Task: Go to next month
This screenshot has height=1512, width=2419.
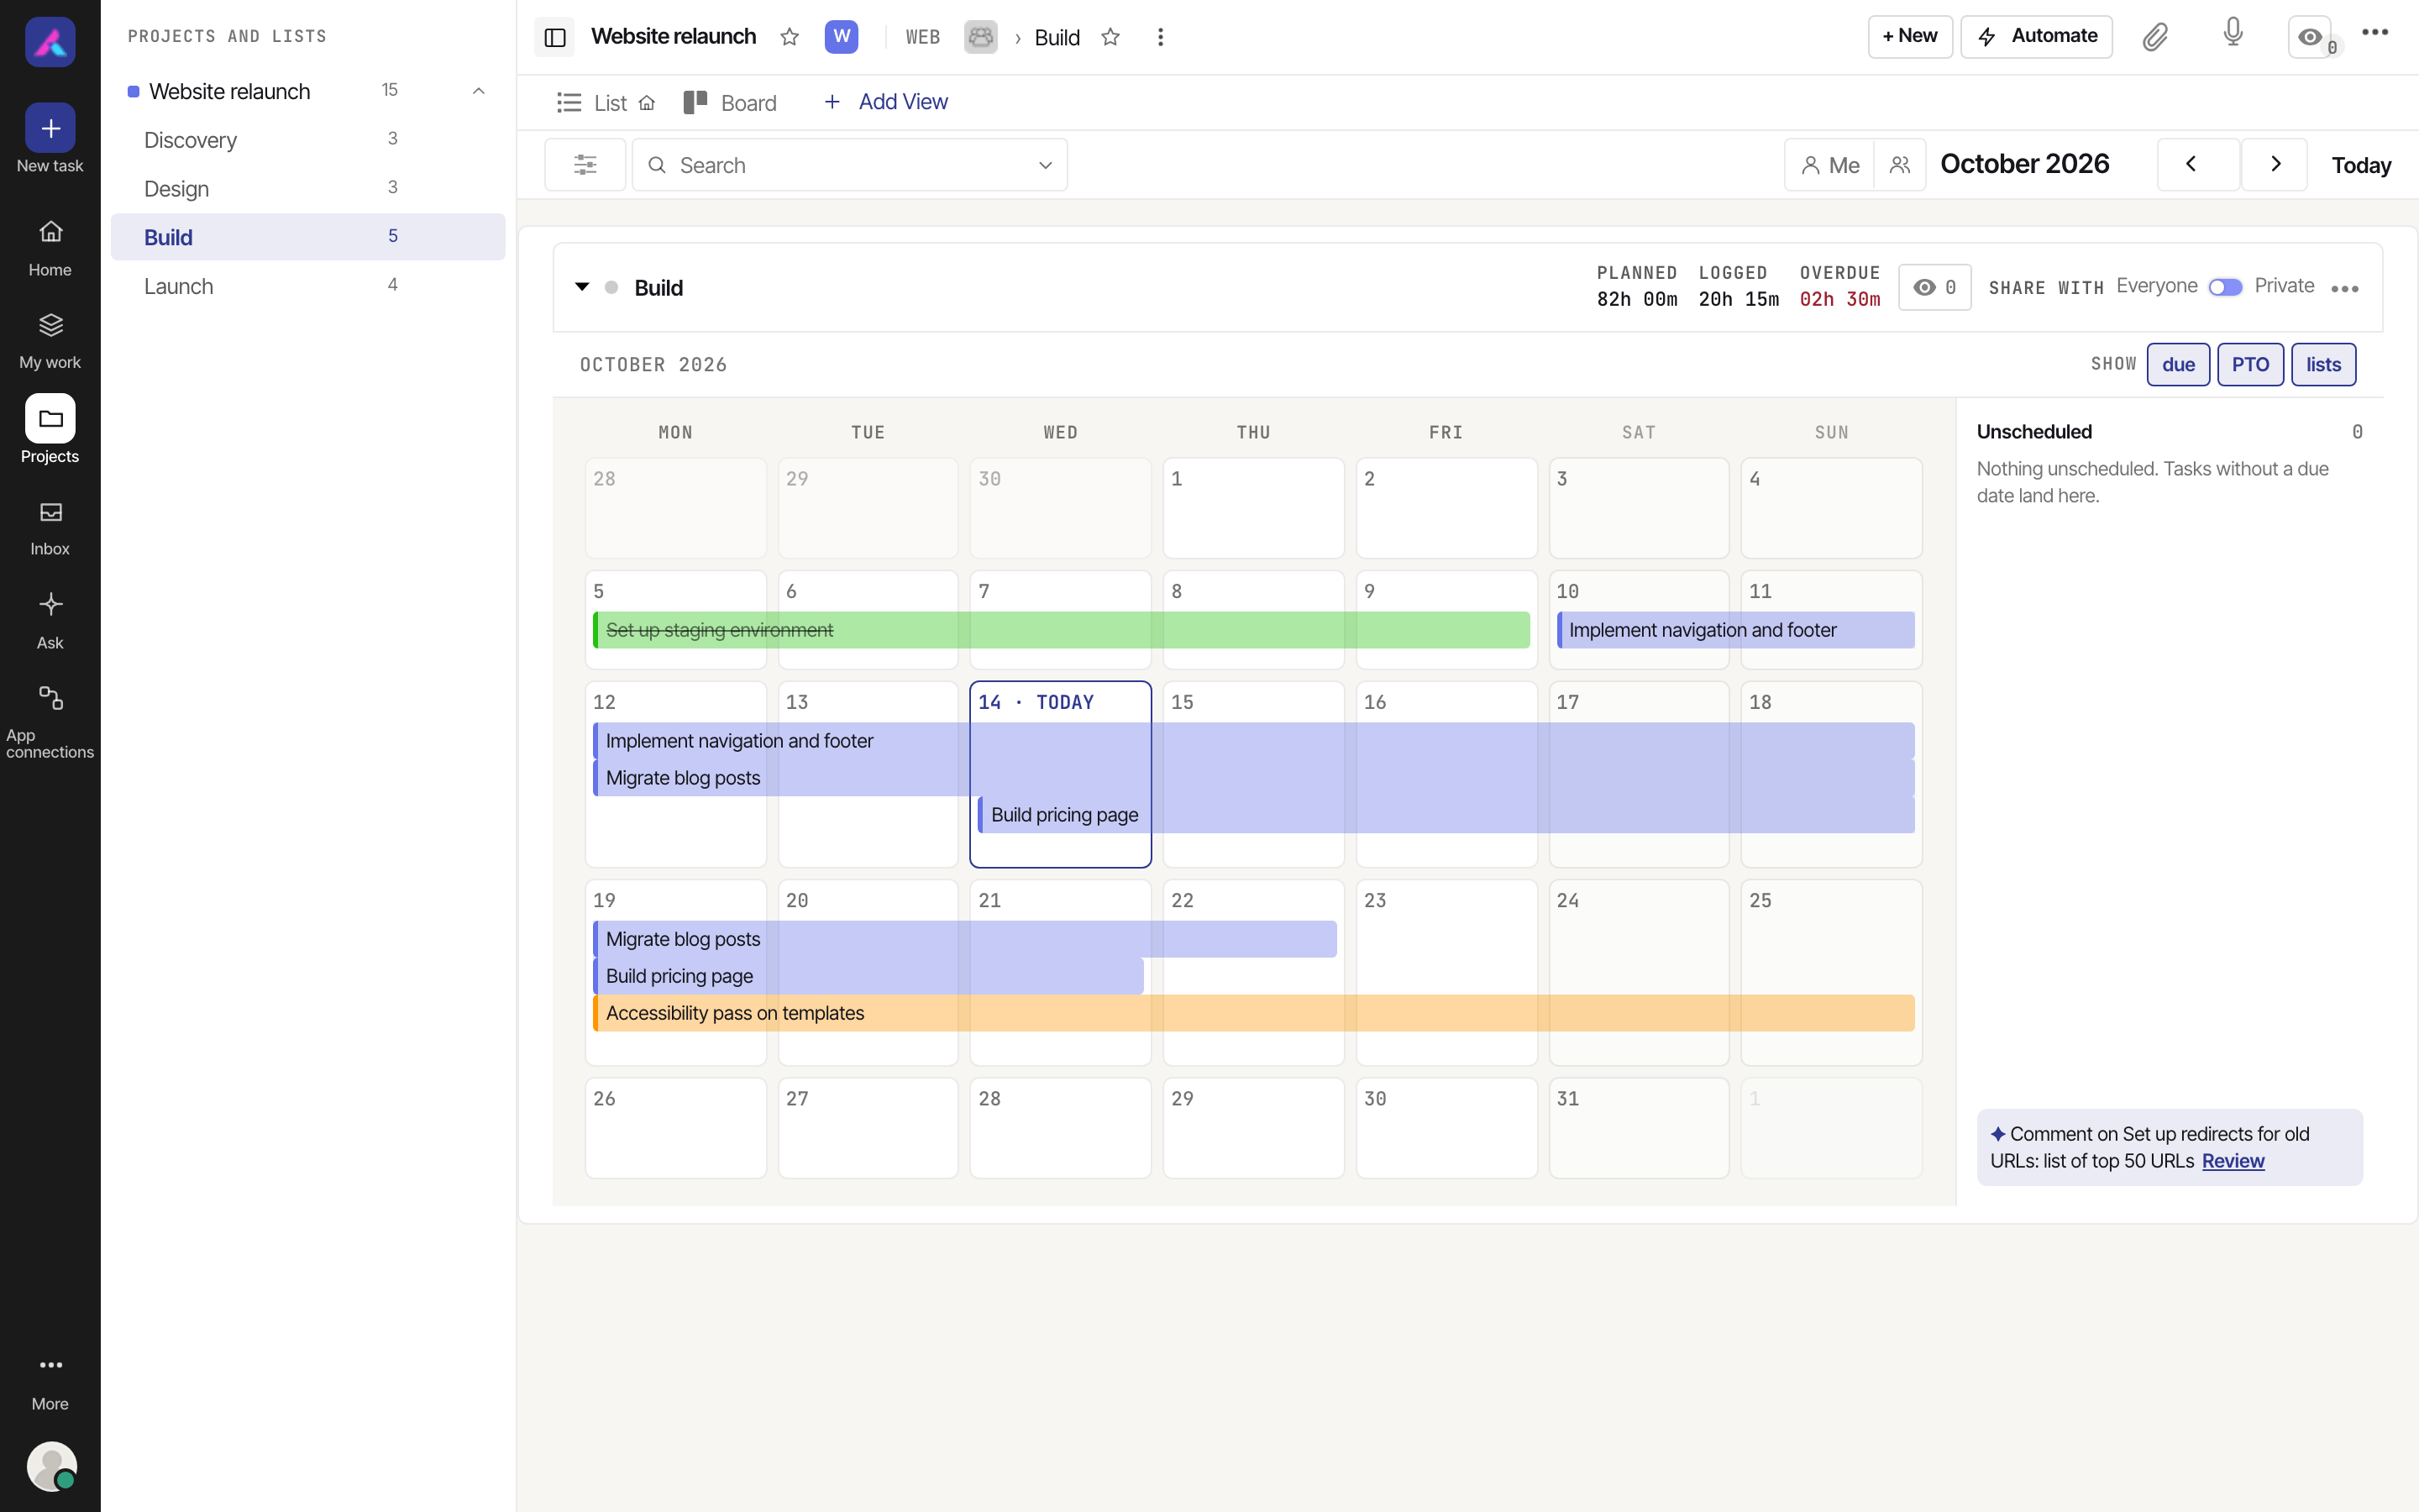Action: (2275, 165)
